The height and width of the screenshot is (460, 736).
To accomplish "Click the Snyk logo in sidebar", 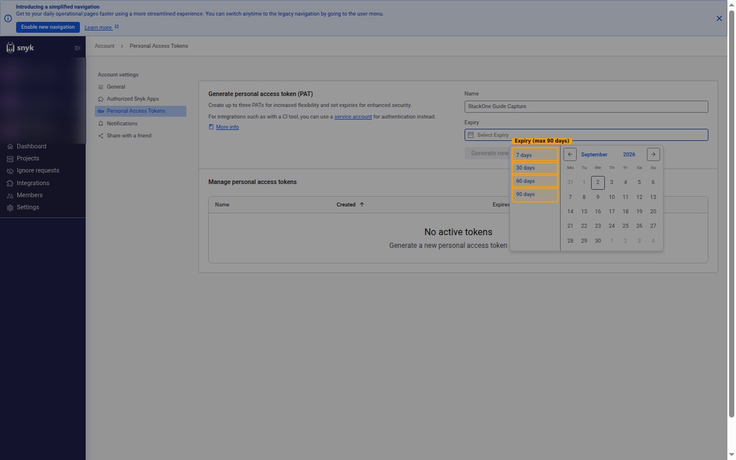I will tap(20, 48).
